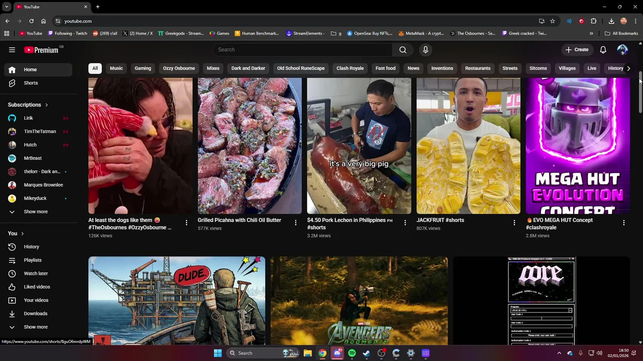Image resolution: width=643 pixels, height=361 pixels.
Task: Play the Grilled Picanha short thumbnail
Action: coord(250,146)
